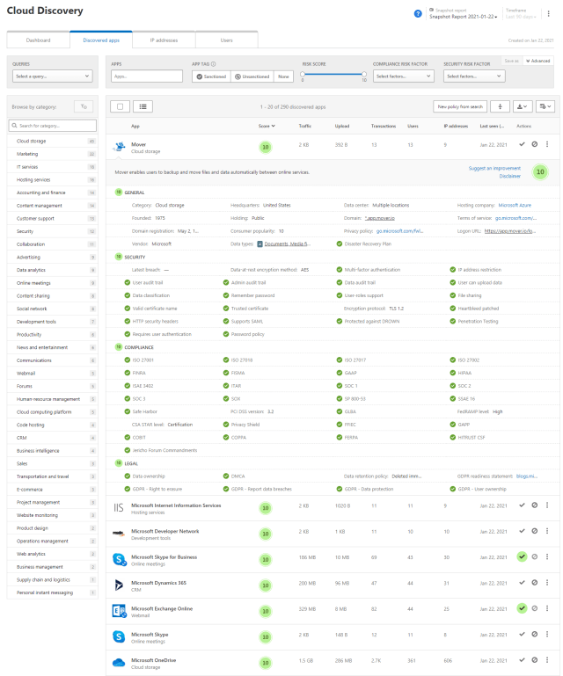563x676 pixels.
Task: Click the list view toggle icon
Action: [143, 106]
